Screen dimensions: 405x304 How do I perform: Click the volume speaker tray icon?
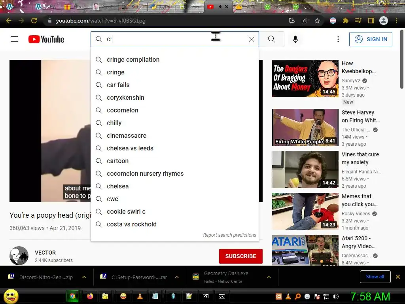click(x=335, y=297)
